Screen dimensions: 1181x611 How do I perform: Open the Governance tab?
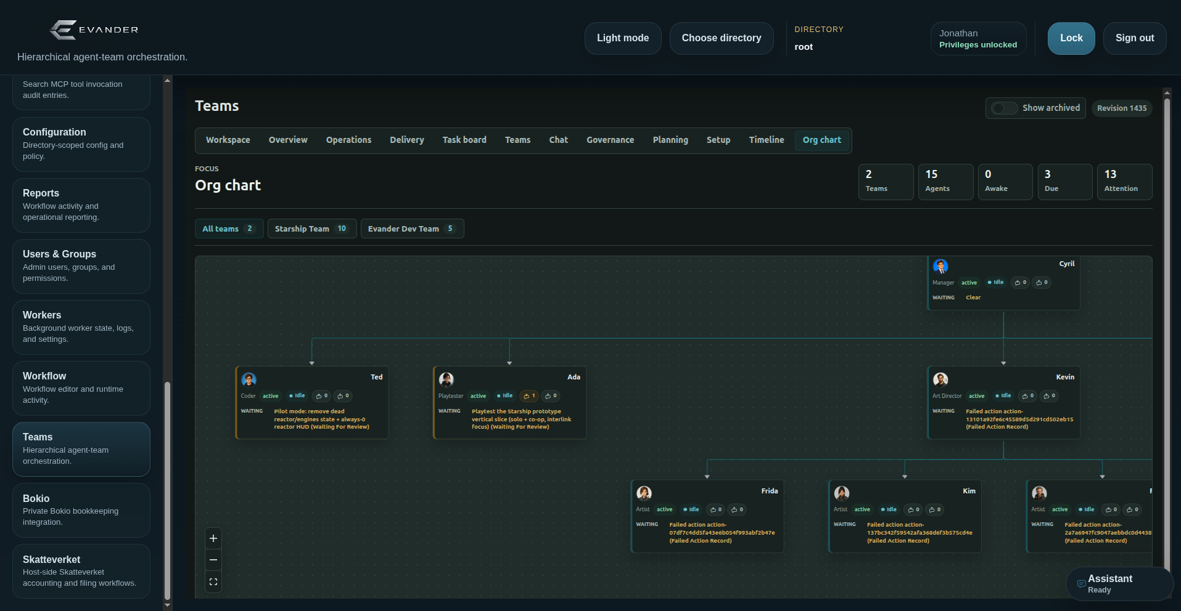pos(611,140)
